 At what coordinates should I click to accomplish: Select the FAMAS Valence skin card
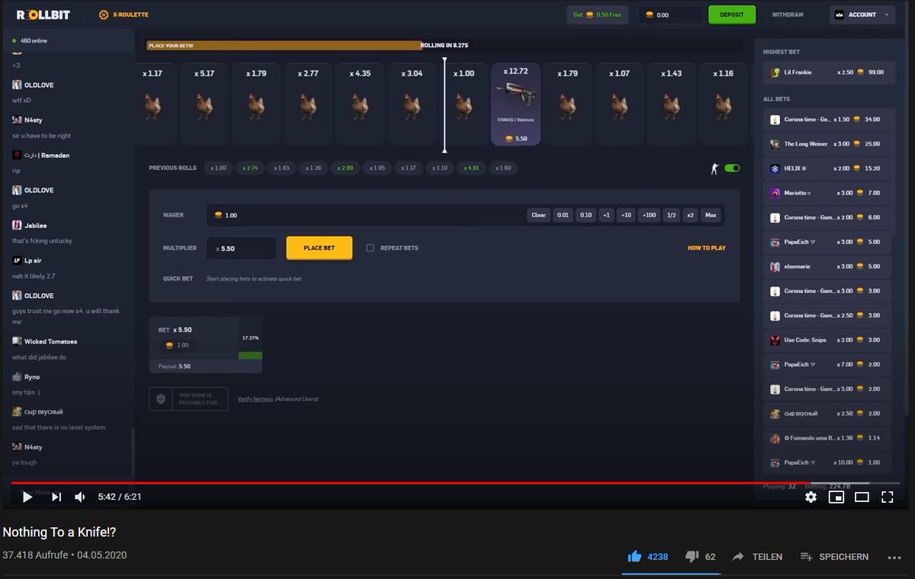pyautogui.click(x=515, y=104)
